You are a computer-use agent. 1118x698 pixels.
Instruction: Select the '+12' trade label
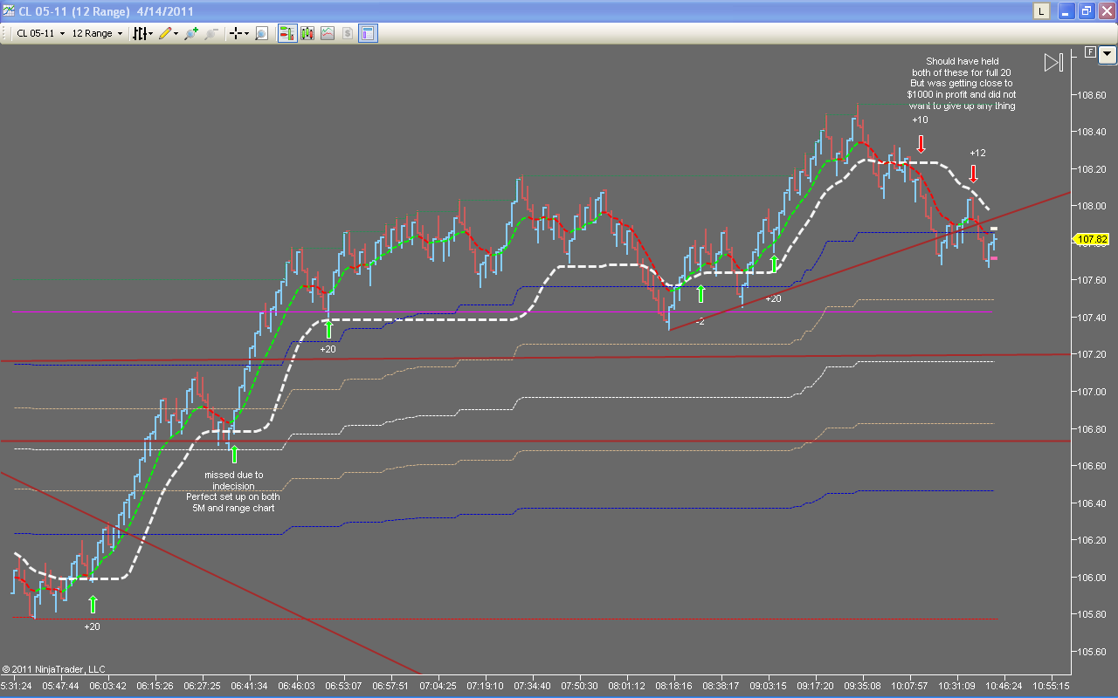coord(977,153)
